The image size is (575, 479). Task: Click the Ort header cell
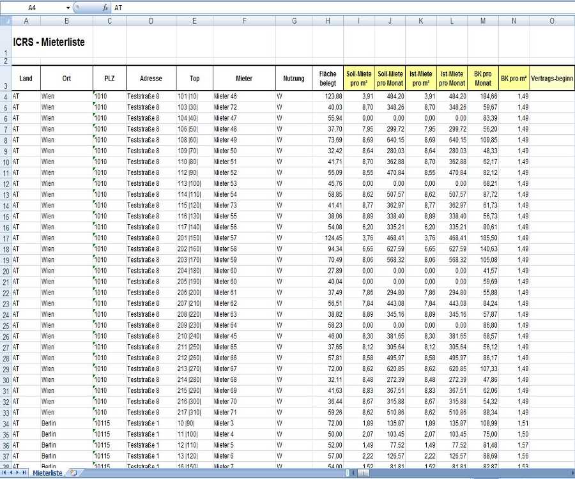coord(66,78)
